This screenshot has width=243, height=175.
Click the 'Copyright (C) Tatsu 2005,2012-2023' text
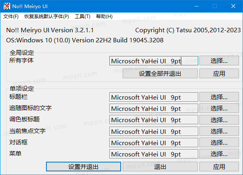click(188, 30)
